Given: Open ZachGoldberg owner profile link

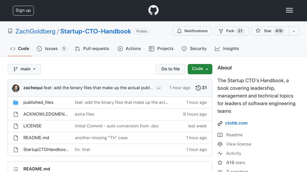Looking at the screenshot, I should pos(35,31).
